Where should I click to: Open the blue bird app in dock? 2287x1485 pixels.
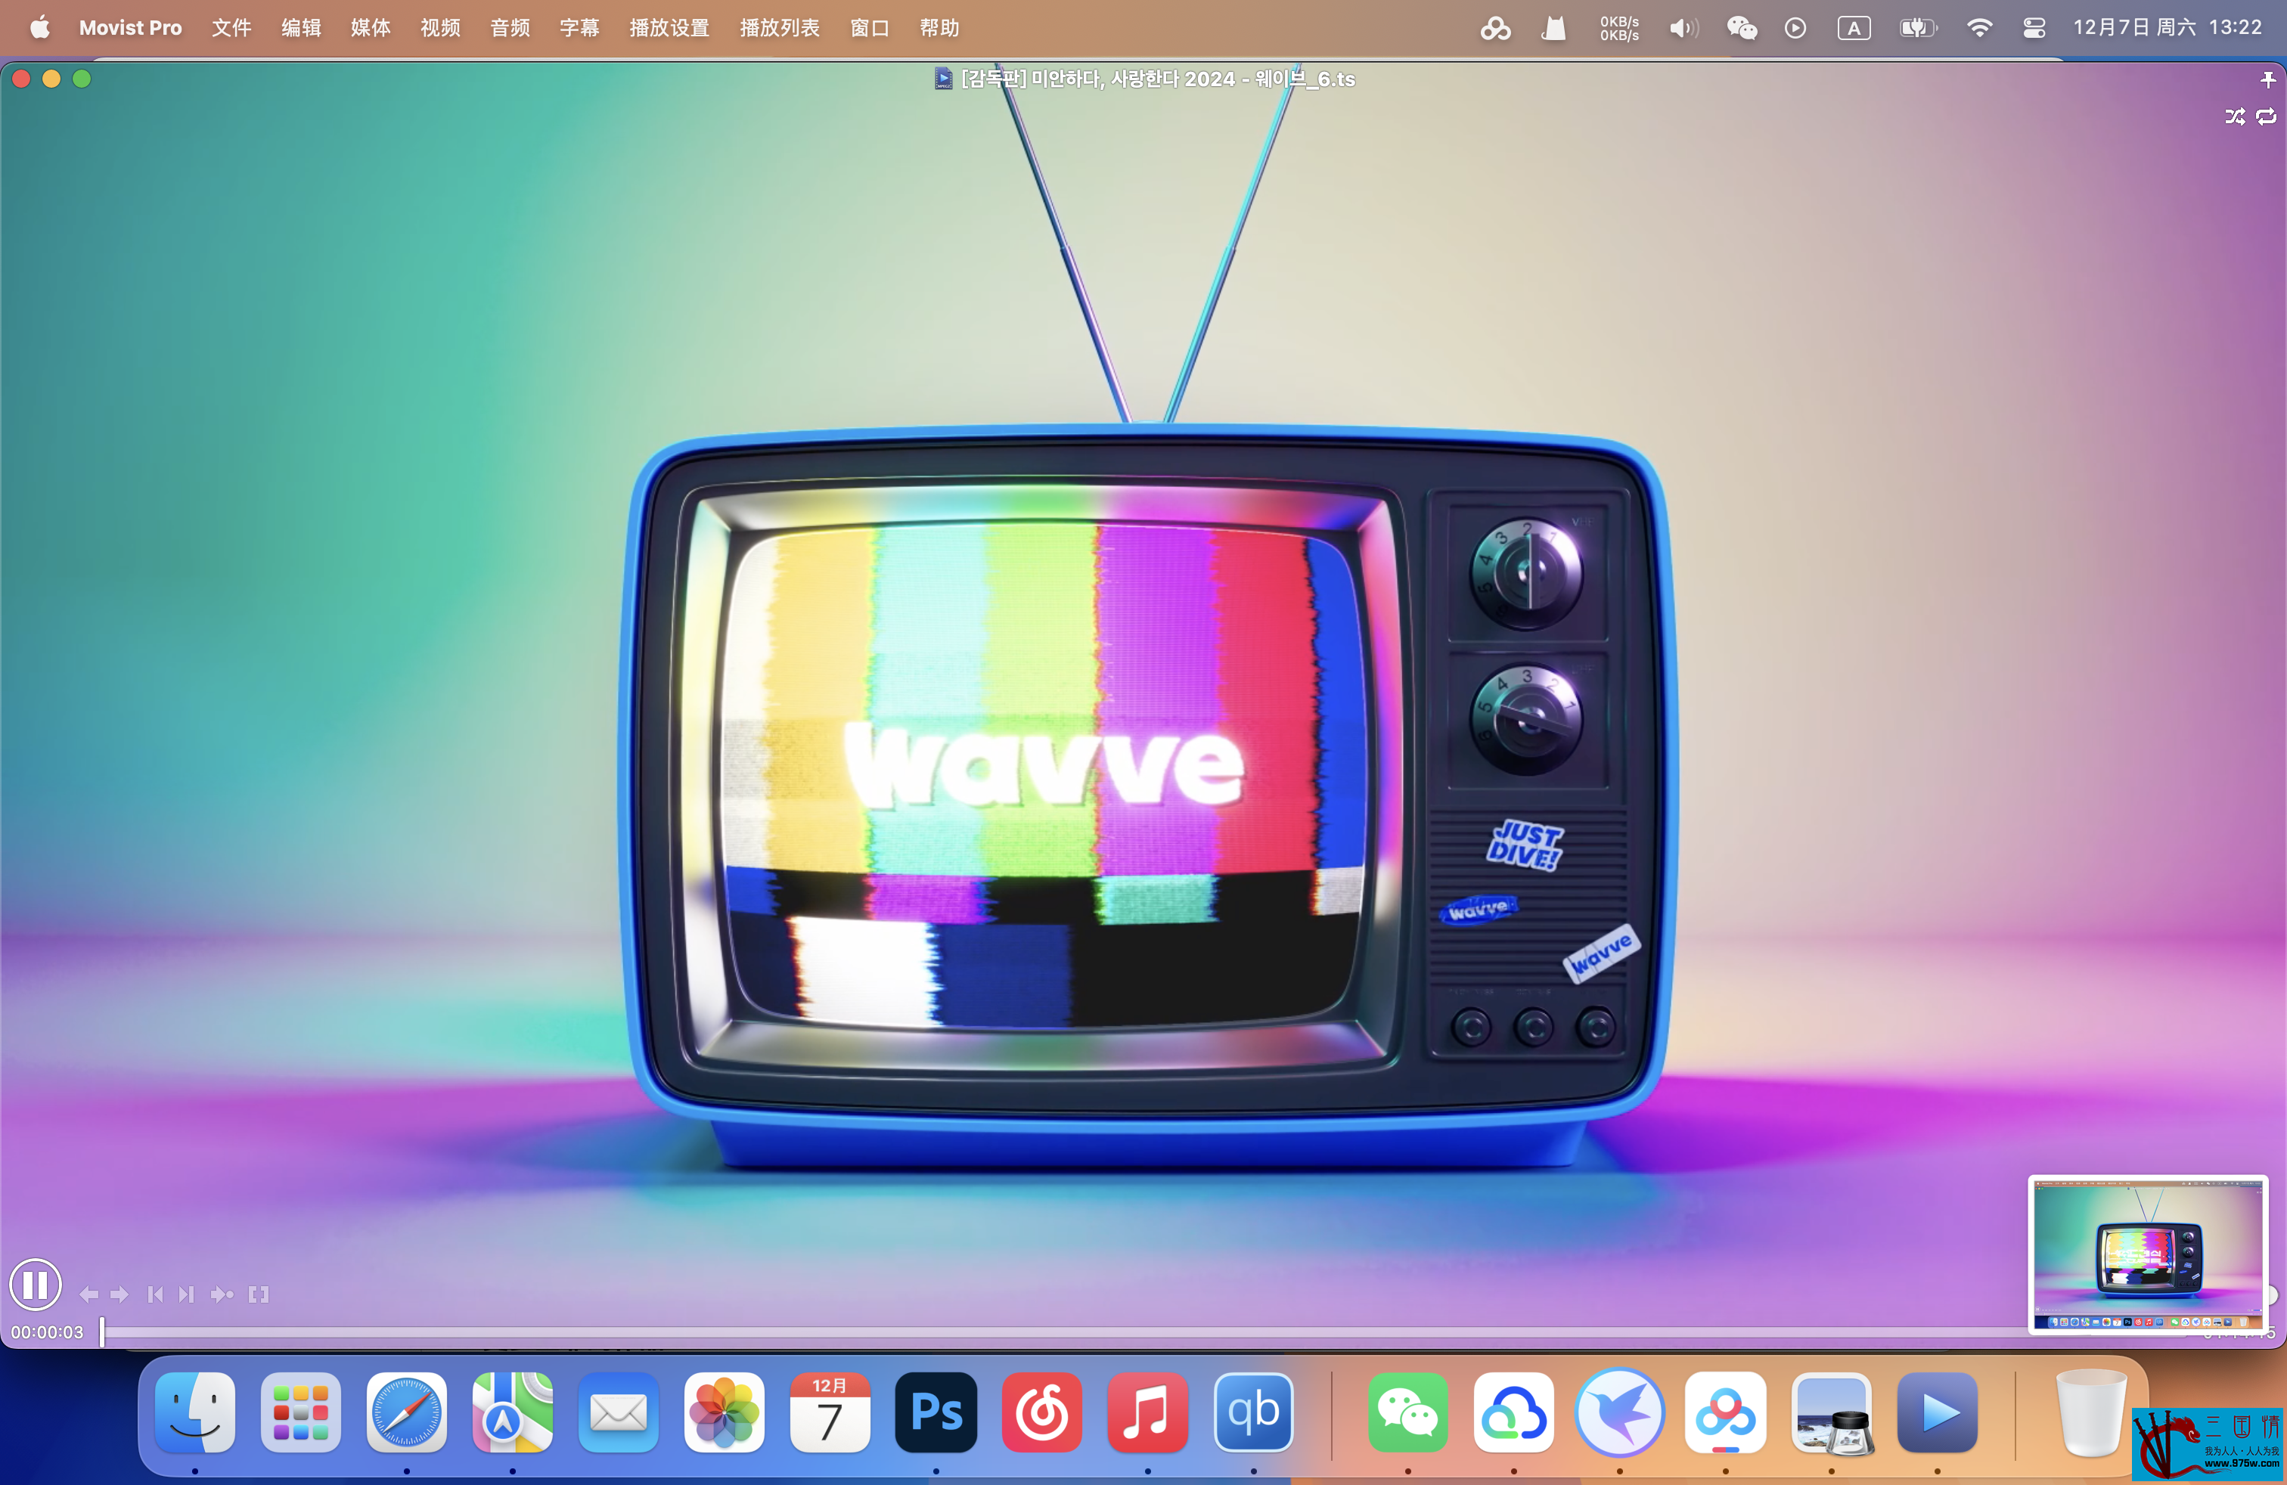click(x=1619, y=1412)
